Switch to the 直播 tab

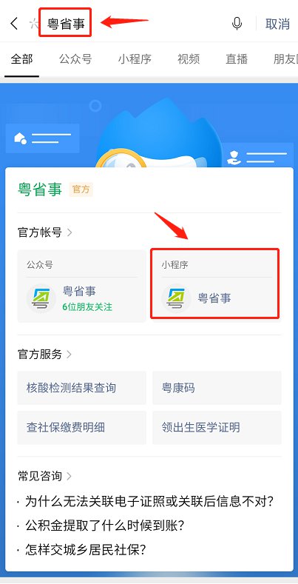[237, 59]
